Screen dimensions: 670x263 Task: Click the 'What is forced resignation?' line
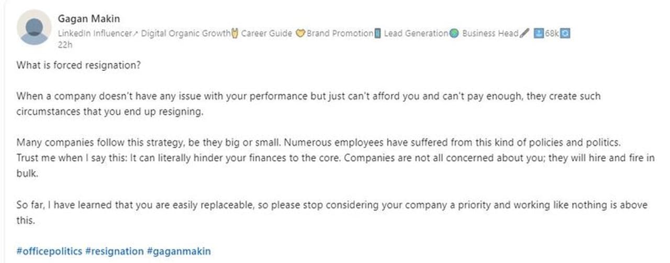tap(79, 65)
